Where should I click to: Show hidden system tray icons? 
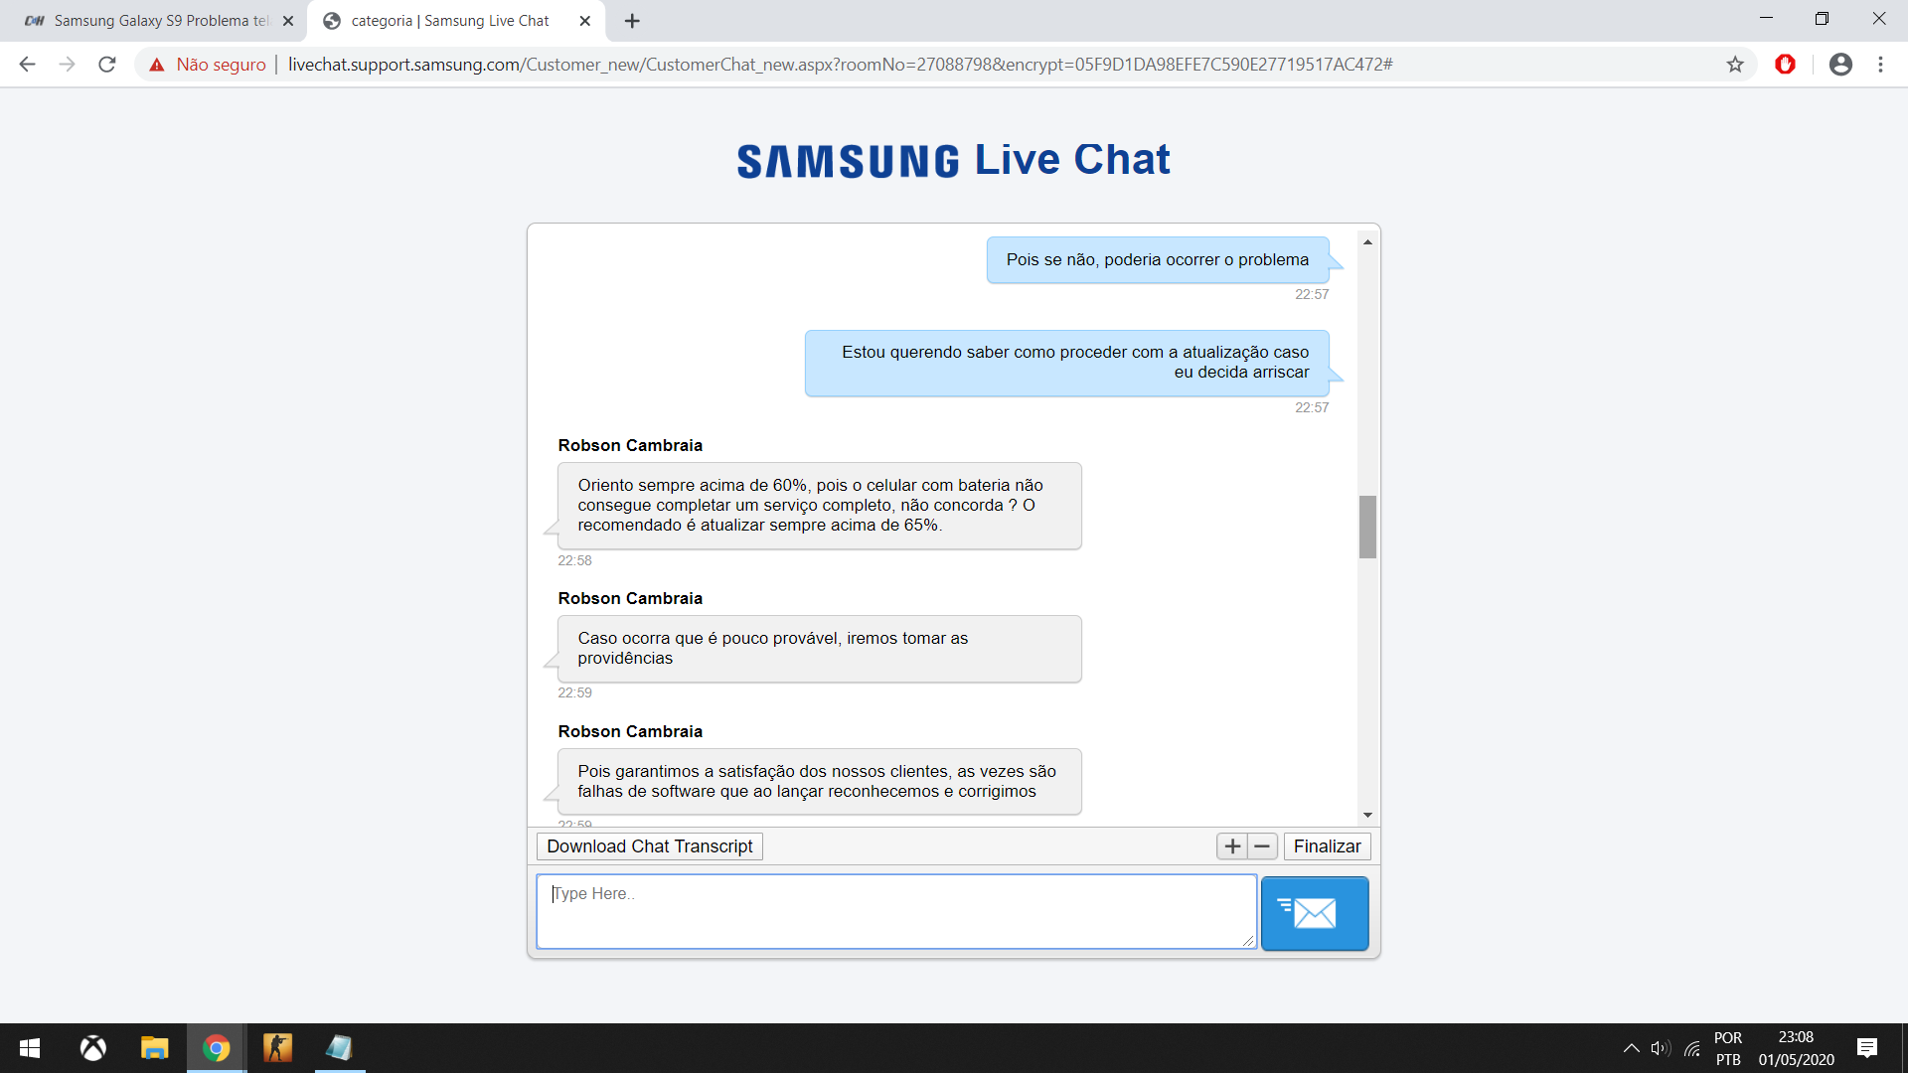coord(1631,1048)
